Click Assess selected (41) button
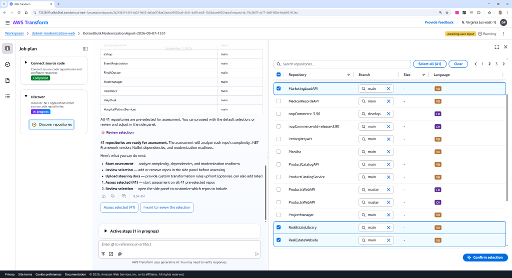The image size is (512, 278). [119, 207]
